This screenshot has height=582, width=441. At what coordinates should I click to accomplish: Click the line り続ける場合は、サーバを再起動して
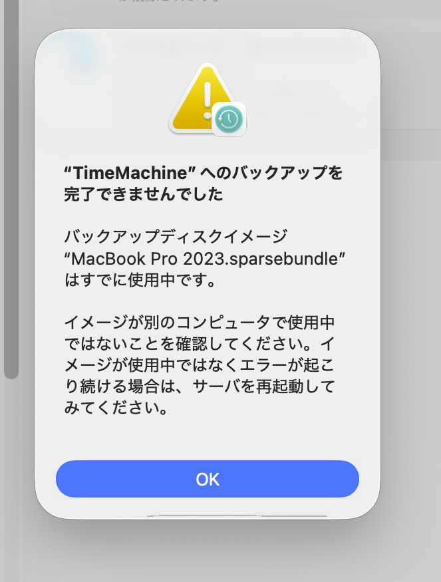[200, 387]
